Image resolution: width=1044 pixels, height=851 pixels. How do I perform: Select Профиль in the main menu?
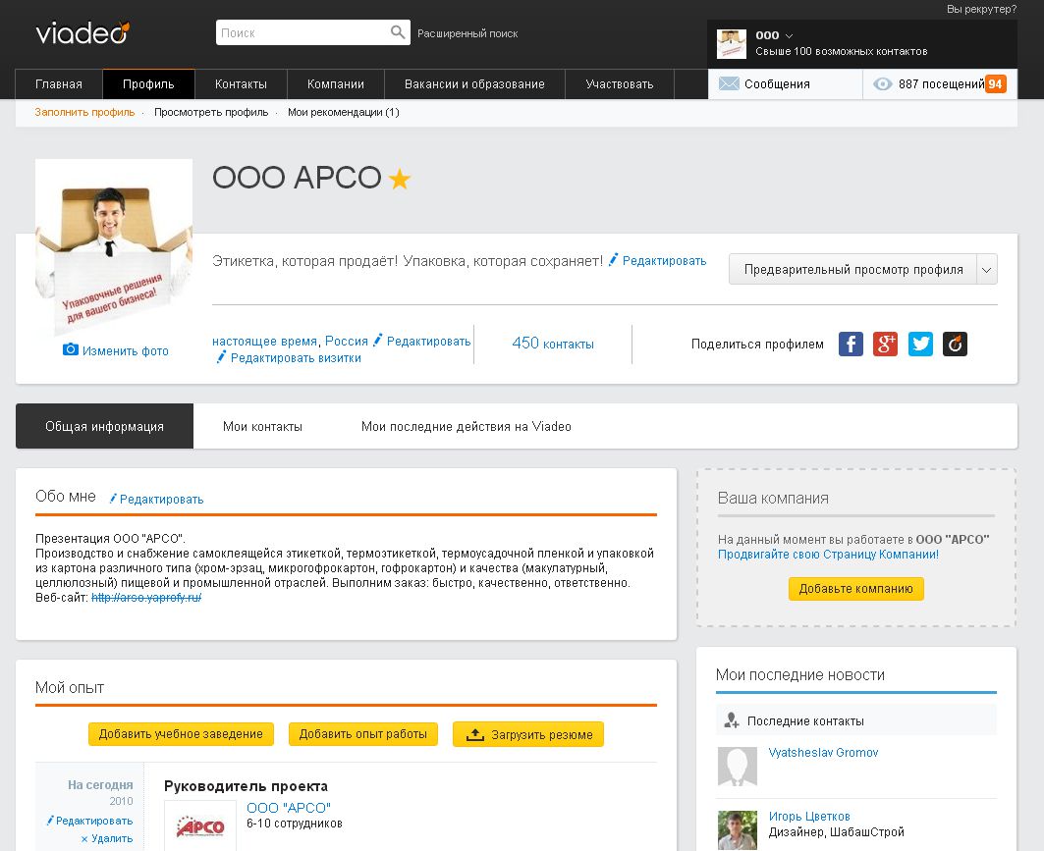(x=148, y=84)
